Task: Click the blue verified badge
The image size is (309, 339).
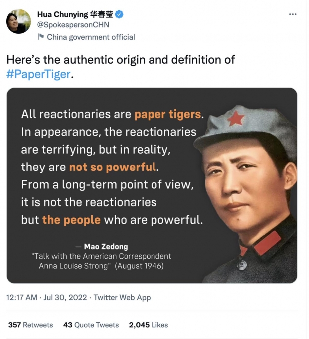Action: tap(120, 14)
